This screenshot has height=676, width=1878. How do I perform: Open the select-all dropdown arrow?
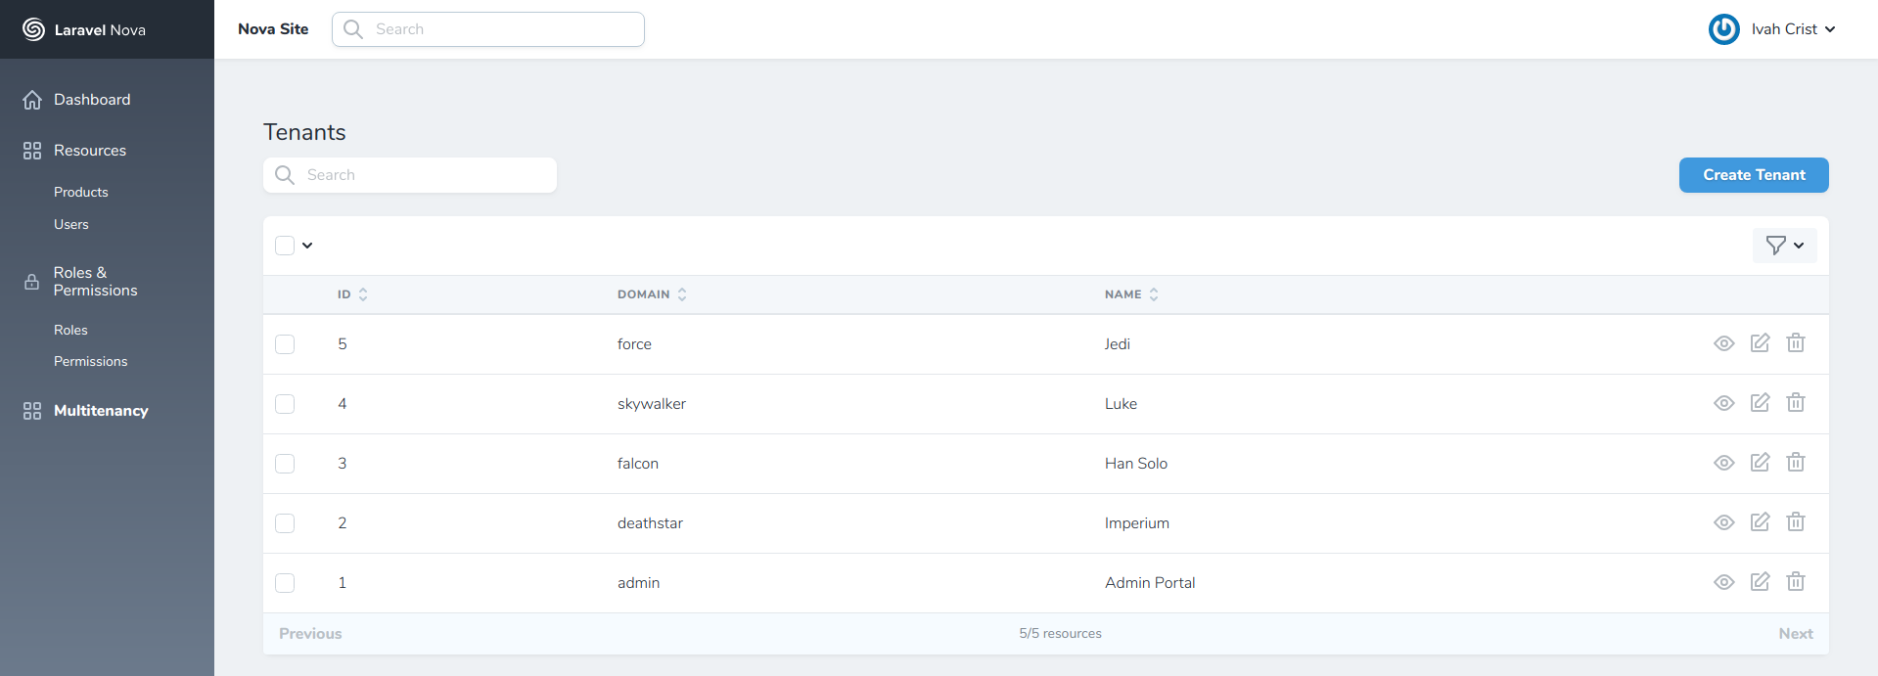(307, 246)
